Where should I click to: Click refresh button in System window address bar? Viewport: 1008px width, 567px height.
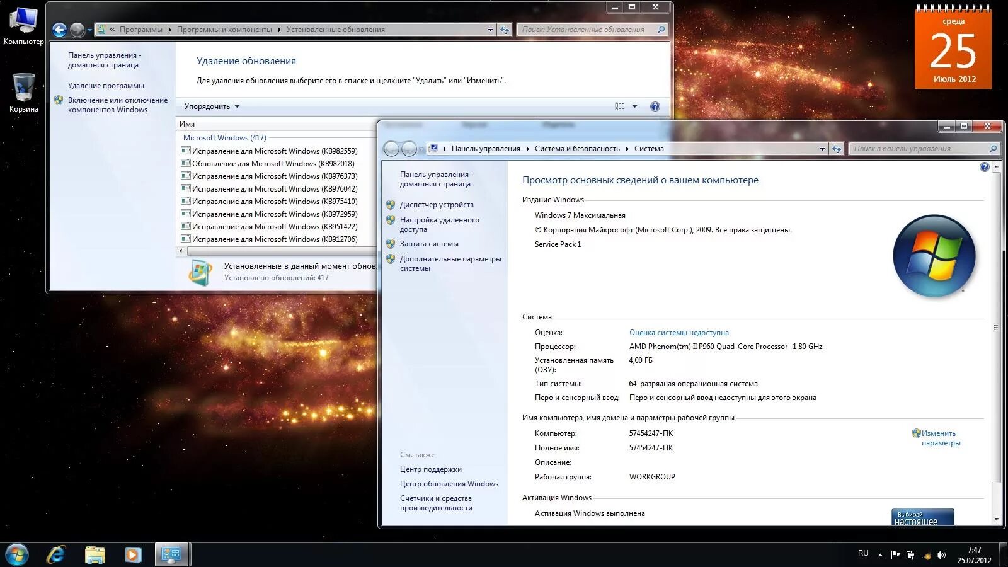tap(837, 149)
